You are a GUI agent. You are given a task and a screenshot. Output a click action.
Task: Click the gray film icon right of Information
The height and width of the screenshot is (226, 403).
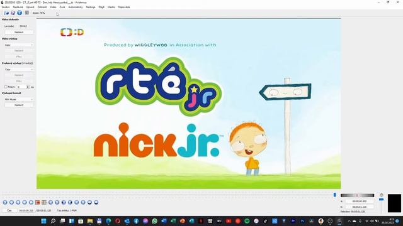26,13
